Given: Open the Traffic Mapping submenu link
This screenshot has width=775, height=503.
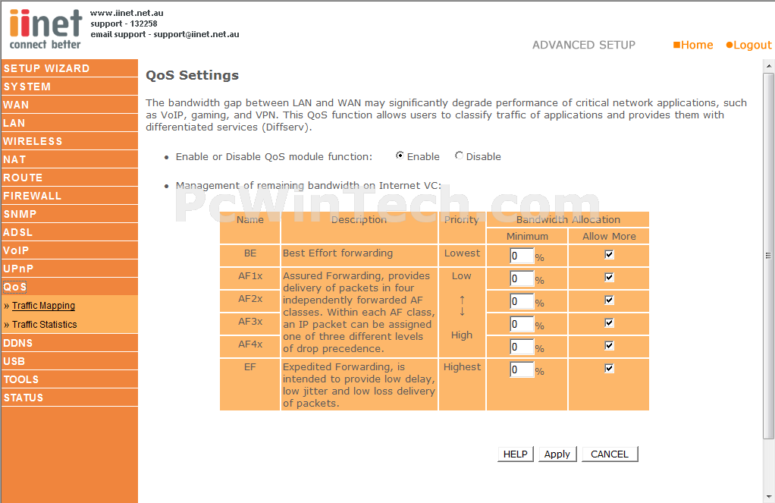Looking at the screenshot, I should click(x=43, y=306).
